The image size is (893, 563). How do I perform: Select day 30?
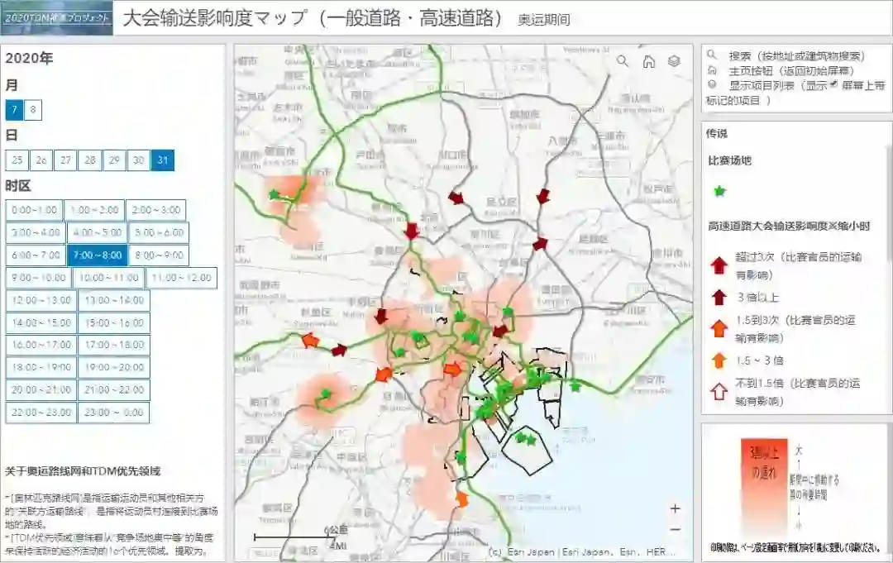point(138,160)
